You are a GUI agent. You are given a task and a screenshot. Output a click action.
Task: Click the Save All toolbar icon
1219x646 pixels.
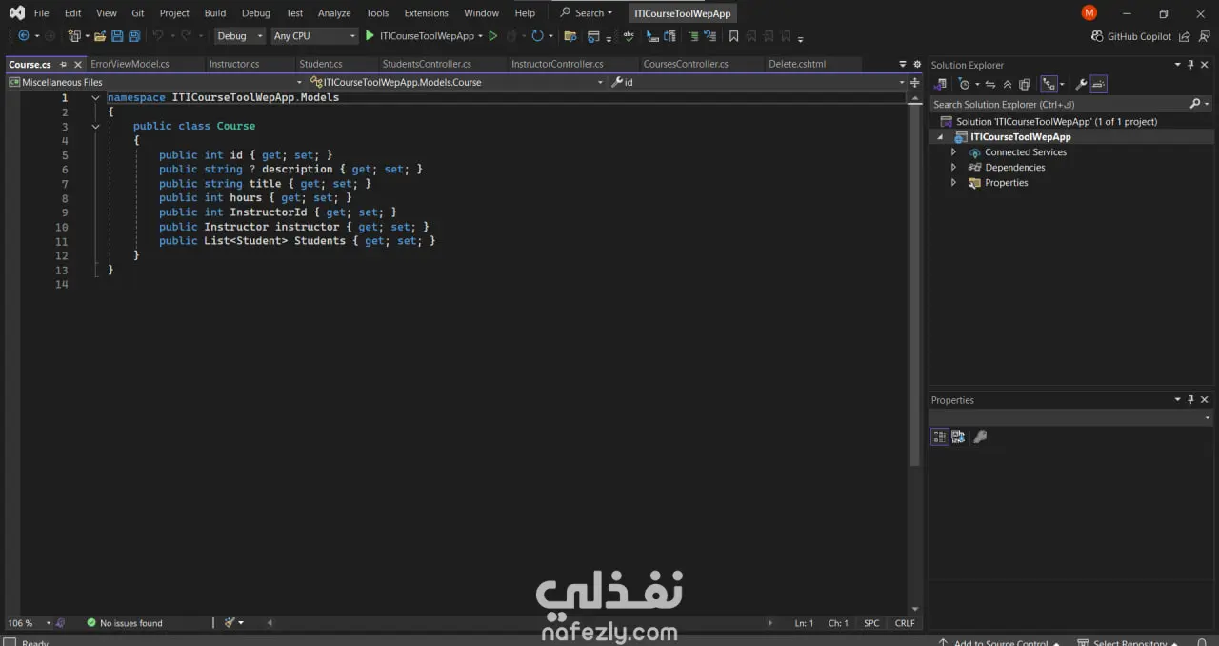point(134,36)
